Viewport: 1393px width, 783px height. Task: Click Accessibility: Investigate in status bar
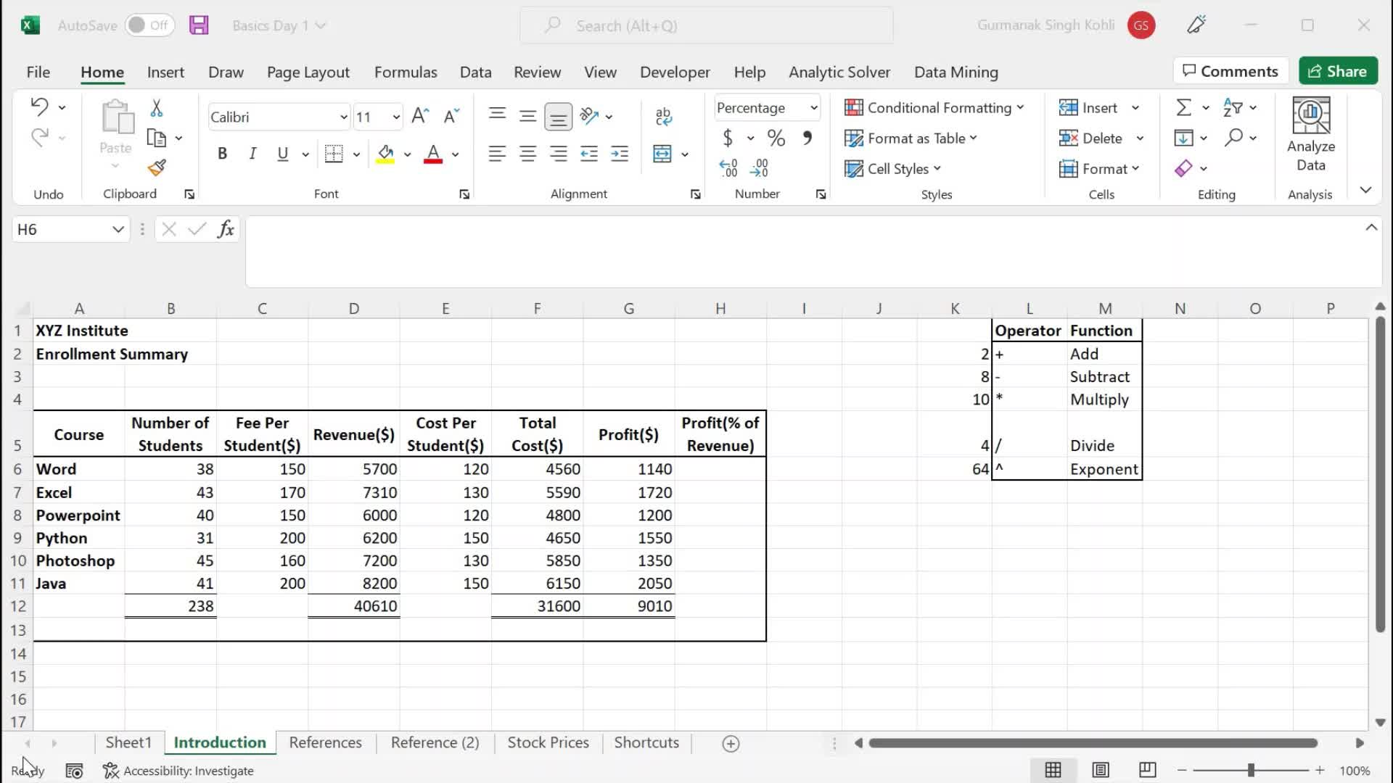point(178,771)
